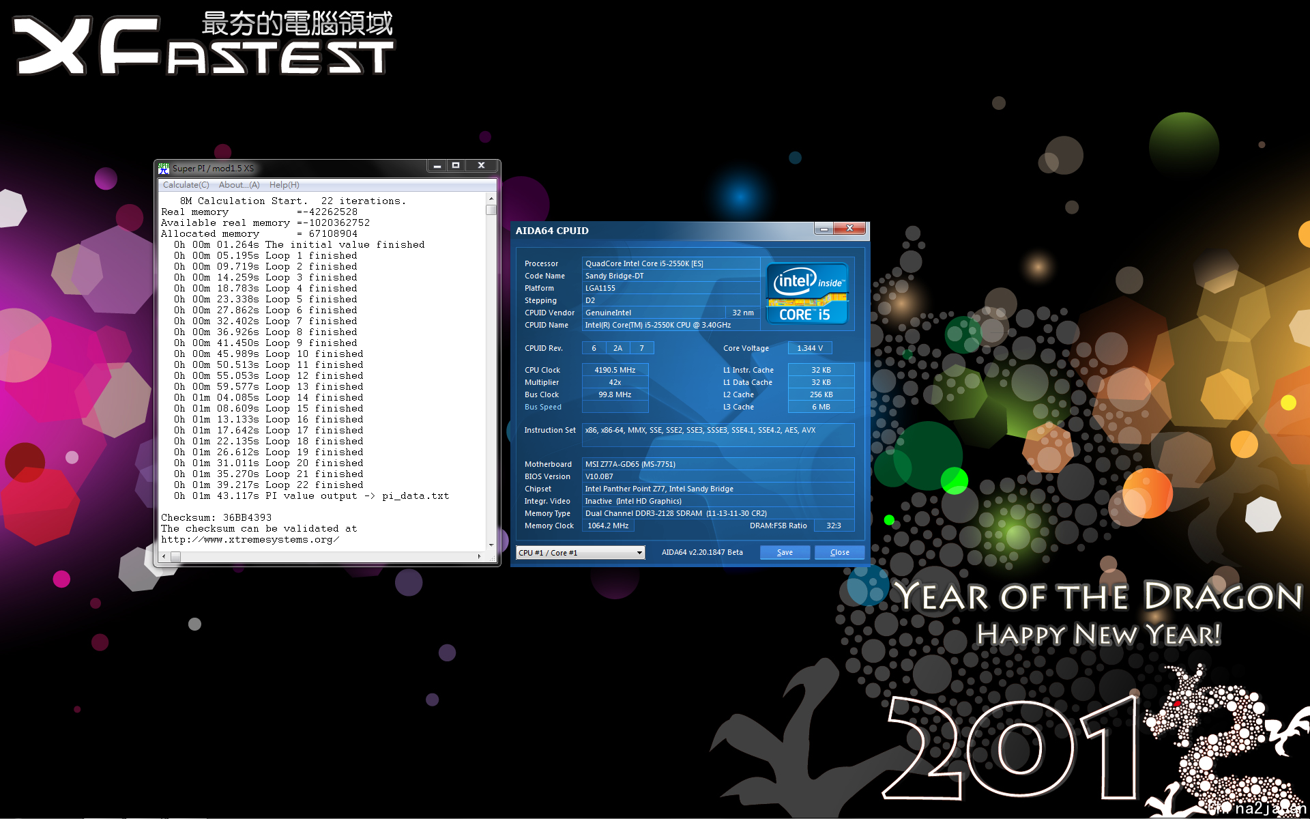Close the Super PI window
Screen dimensions: 1310x819
point(482,166)
